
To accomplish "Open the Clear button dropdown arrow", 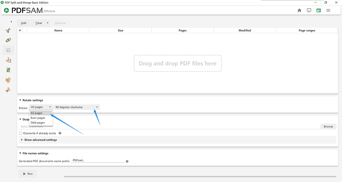I will pos(48,23).
